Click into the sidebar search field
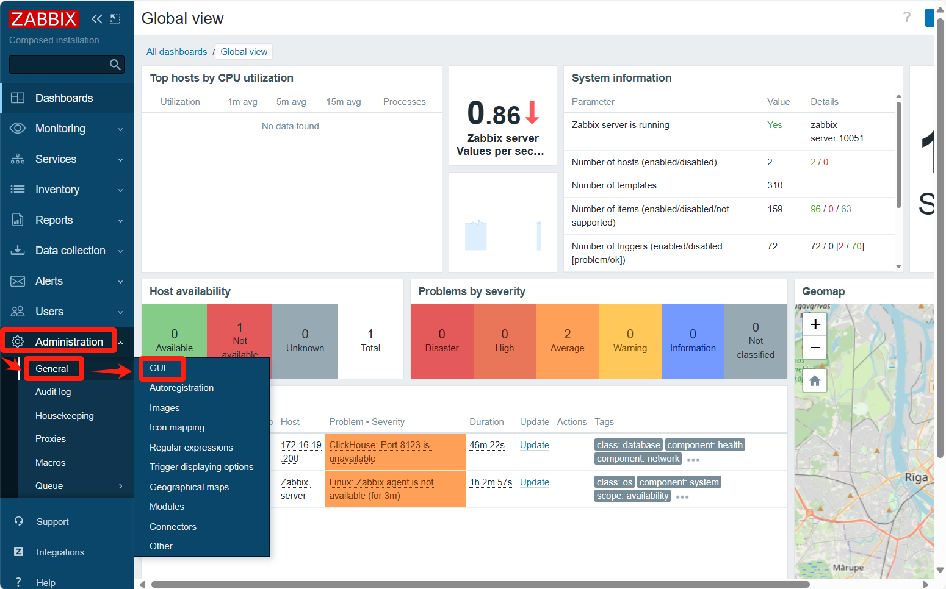The height and width of the screenshot is (589, 946). tap(58, 65)
